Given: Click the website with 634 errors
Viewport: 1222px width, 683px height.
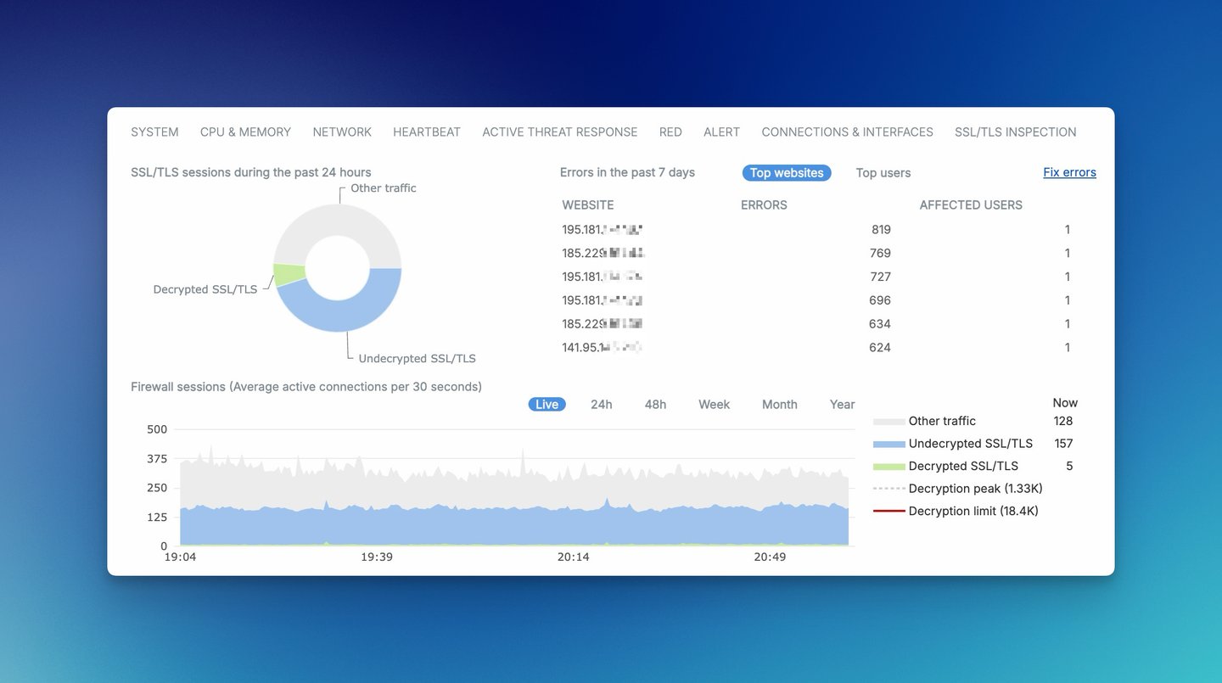Looking at the screenshot, I should (x=603, y=324).
